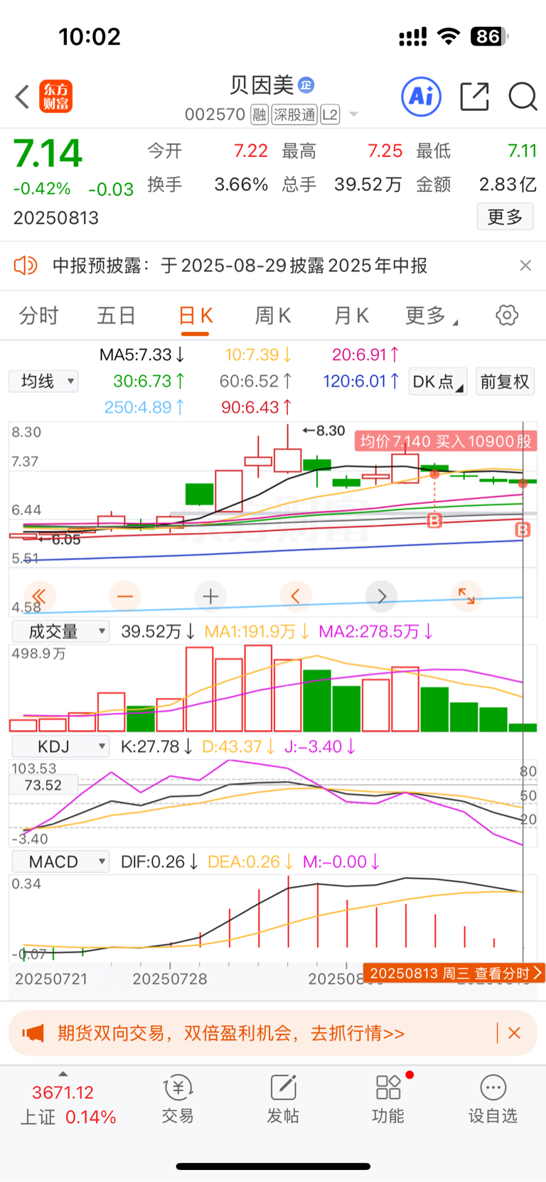Open the 交易 trade icon
Image resolution: width=546 pixels, height=1182 pixels.
point(178,1099)
